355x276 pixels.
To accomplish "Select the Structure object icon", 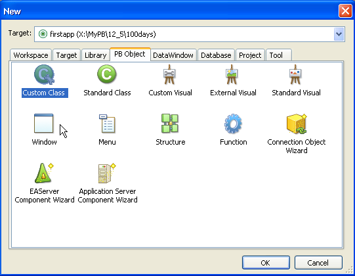I will (170, 124).
